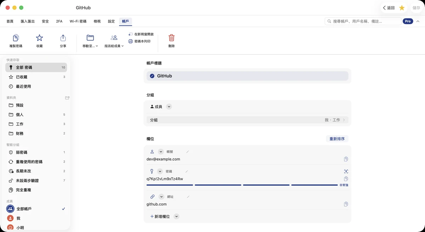425x232 pixels.
Task: Select the 帳戶 tab
Action: [125, 21]
